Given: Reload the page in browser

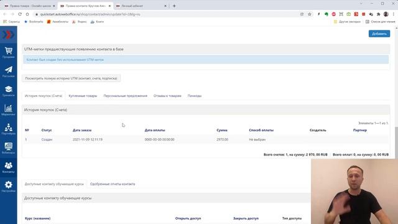Looking at the screenshot, I should pos(20,14).
